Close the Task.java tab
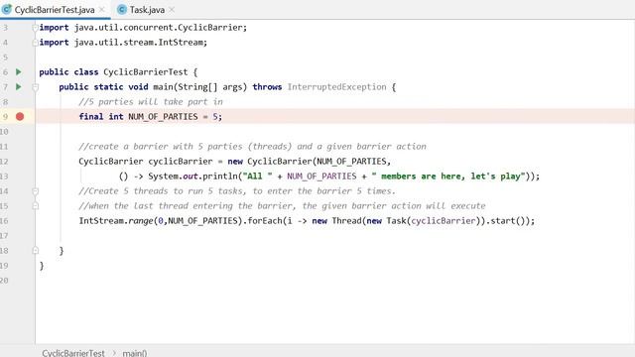635x357 pixels. coord(172,10)
